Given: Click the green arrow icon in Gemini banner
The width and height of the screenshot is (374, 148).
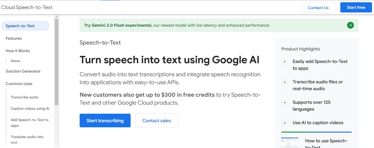Looking at the screenshot, I should click(350, 25).
